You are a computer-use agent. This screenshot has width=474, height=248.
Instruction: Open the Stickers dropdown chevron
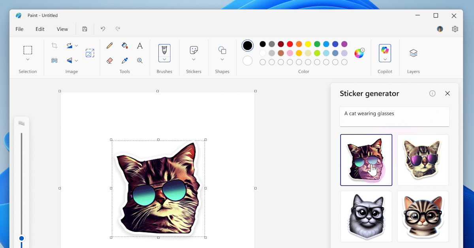coord(194,60)
